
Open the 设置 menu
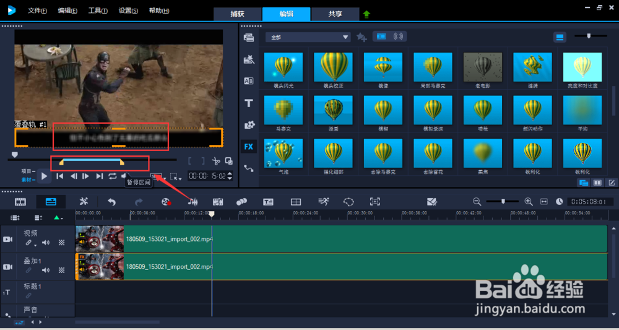(x=128, y=11)
